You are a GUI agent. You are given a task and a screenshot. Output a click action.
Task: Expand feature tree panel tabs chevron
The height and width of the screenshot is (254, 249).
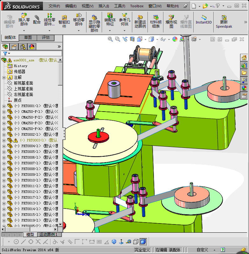point(59,47)
